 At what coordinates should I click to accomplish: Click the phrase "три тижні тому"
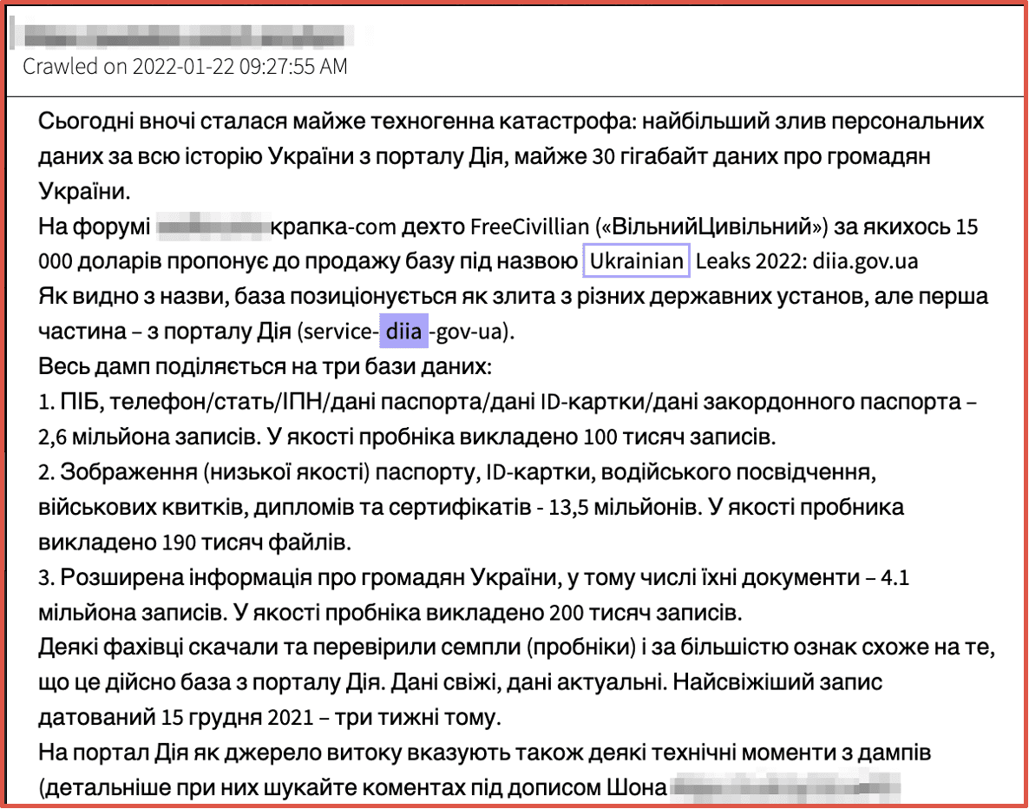pyautogui.click(x=417, y=718)
